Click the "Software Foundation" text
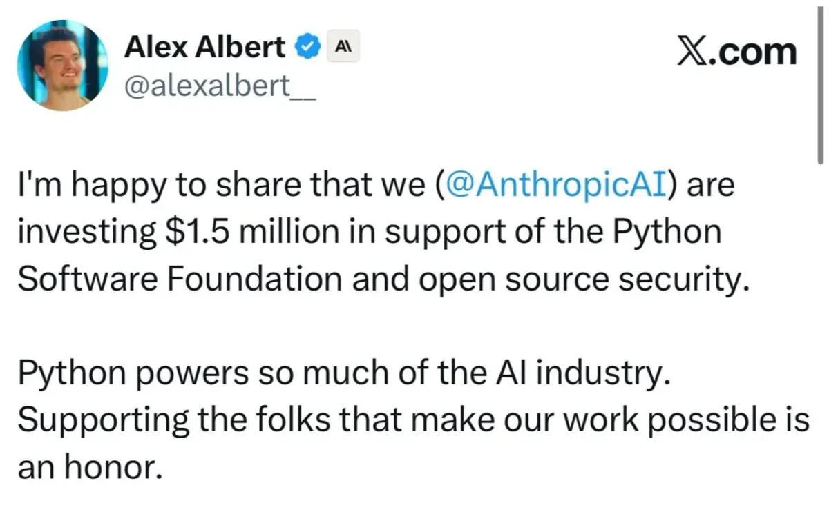Image resolution: width=829 pixels, height=521 pixels. point(180,278)
